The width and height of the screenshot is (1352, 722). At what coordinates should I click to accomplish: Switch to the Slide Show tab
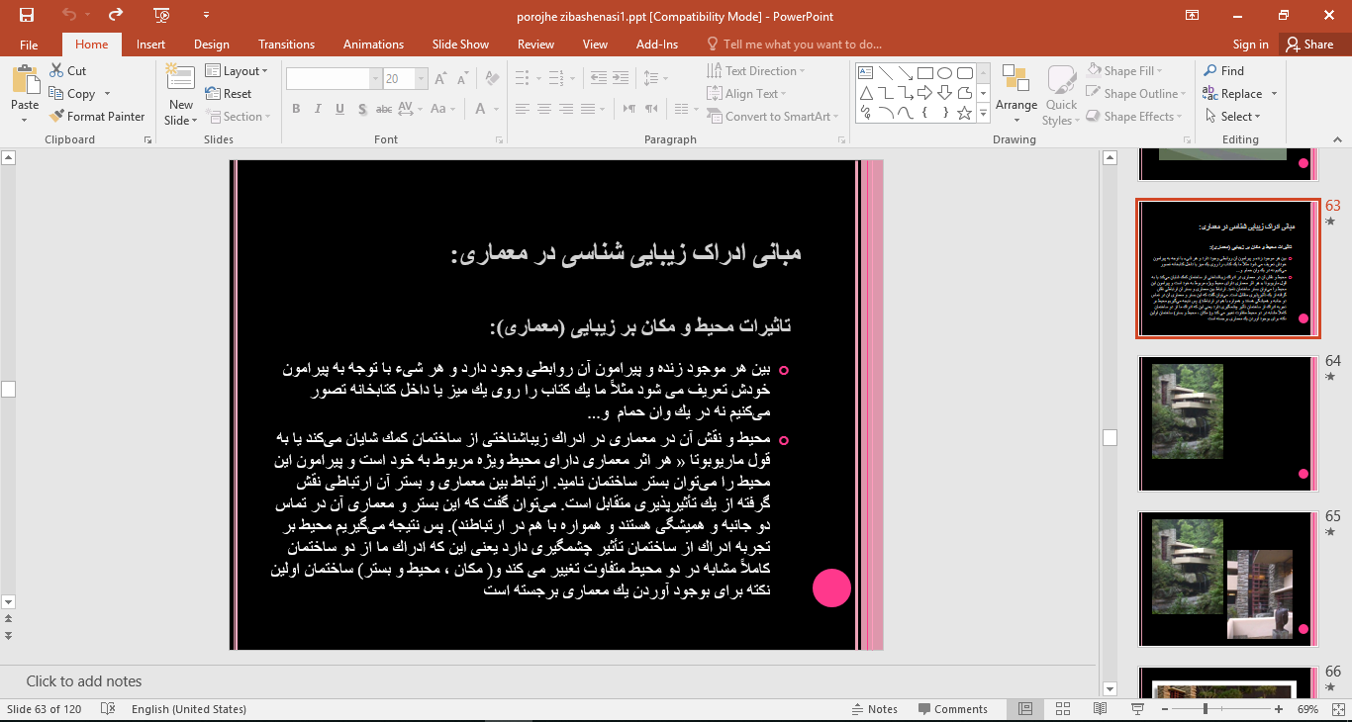[460, 45]
